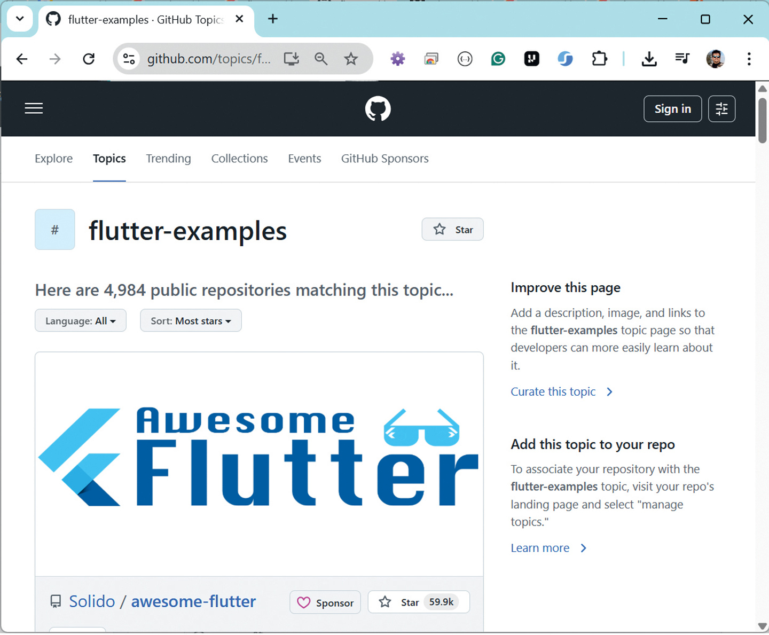Click the install app icon in address bar
769x635 pixels.
tap(291, 59)
